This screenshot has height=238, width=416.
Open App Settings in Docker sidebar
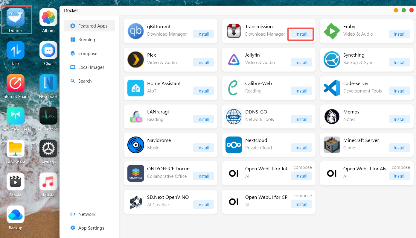(x=89, y=228)
